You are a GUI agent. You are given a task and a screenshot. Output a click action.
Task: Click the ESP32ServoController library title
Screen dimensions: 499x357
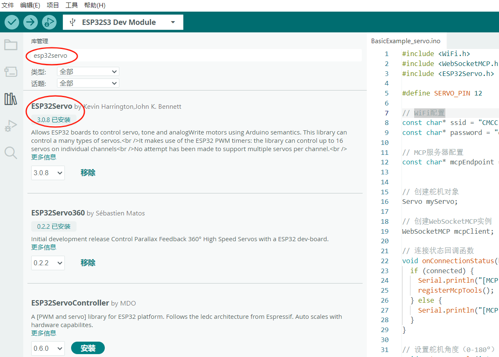[x=70, y=303]
